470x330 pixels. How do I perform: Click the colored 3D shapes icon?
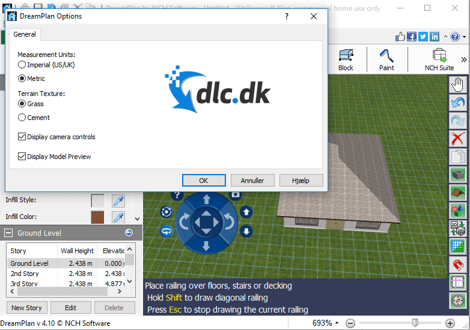[x=457, y=211]
